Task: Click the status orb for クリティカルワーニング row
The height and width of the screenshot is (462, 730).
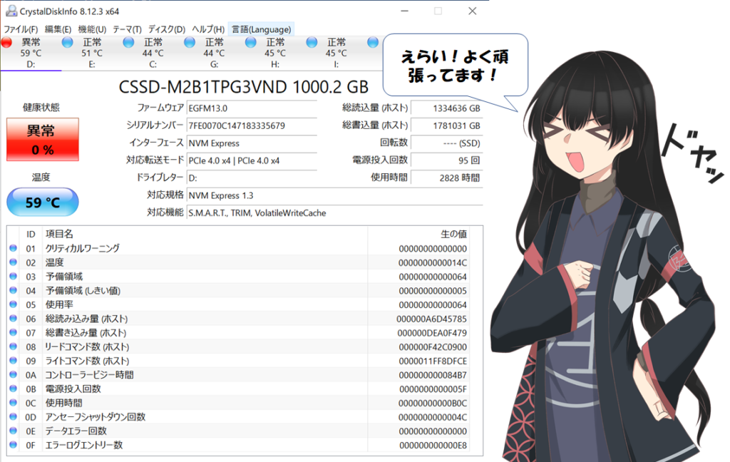Action: point(13,248)
